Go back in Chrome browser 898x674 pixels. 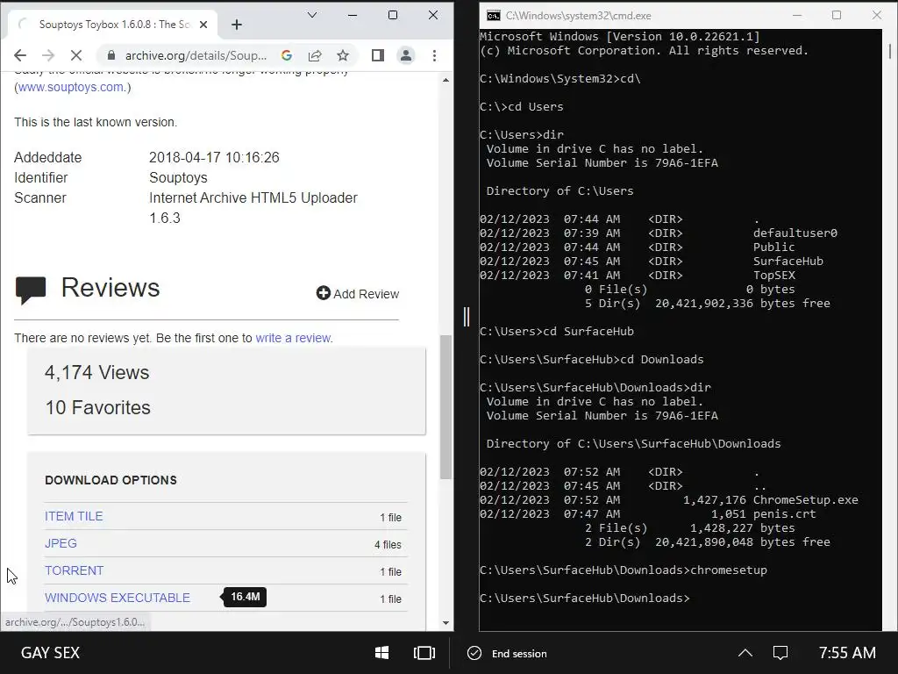(20, 55)
